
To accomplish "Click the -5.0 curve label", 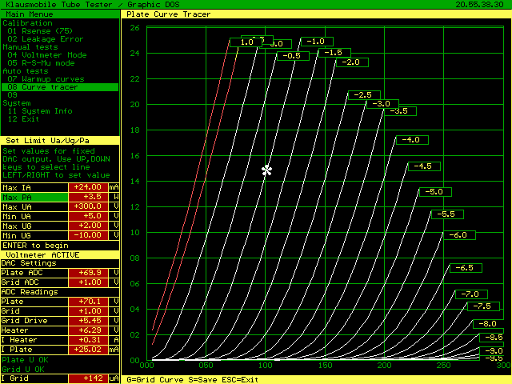I will point(435,192).
